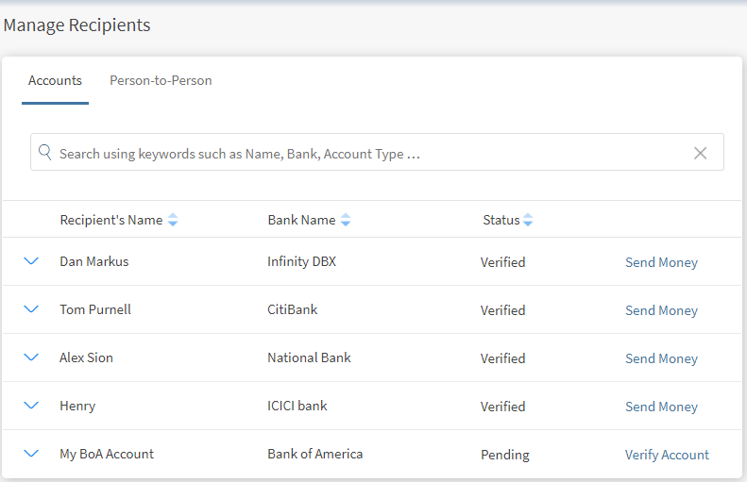This screenshot has width=747, height=482.
Task: Sort by Bank Name arrows icon
Action: [x=346, y=220]
